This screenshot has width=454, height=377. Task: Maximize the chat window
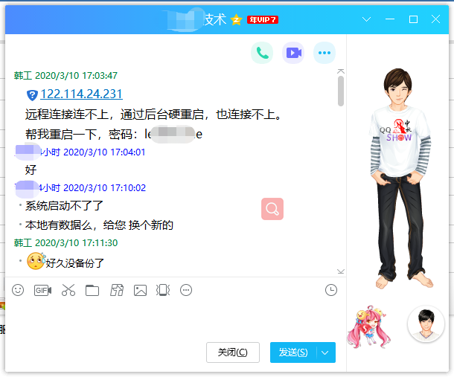(413, 19)
